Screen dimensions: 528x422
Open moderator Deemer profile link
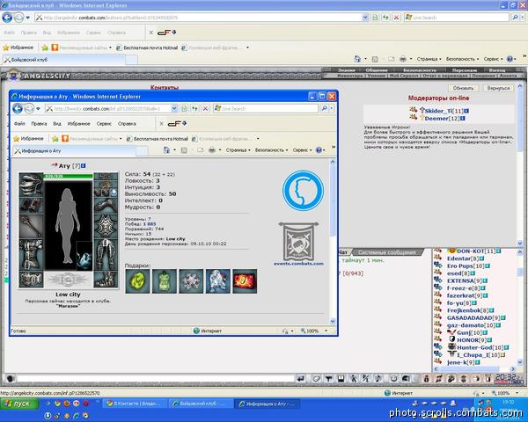tap(436, 119)
